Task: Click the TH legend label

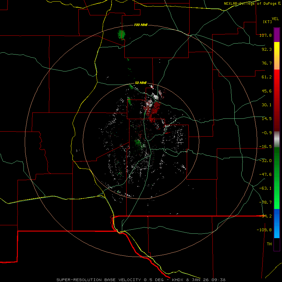Action: point(269,244)
